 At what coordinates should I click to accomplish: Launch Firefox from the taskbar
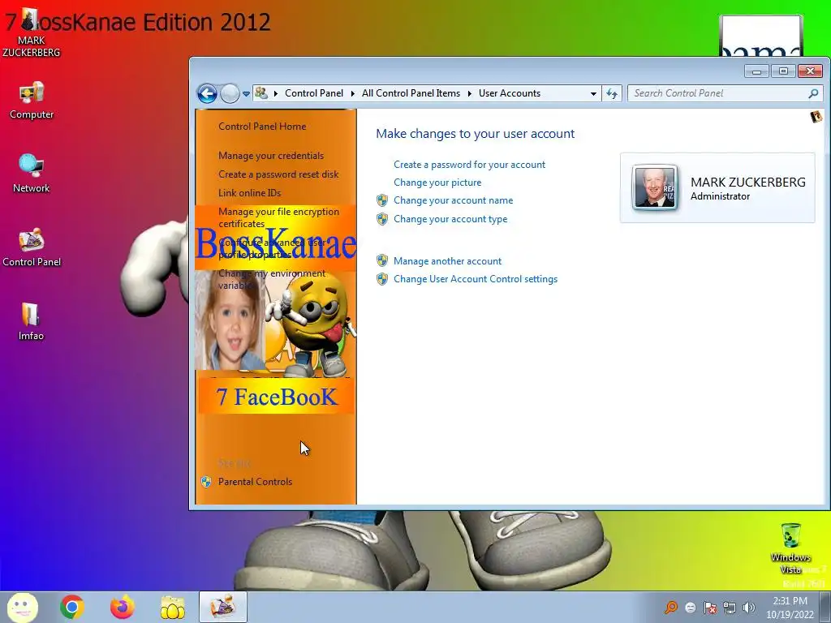coord(123,607)
